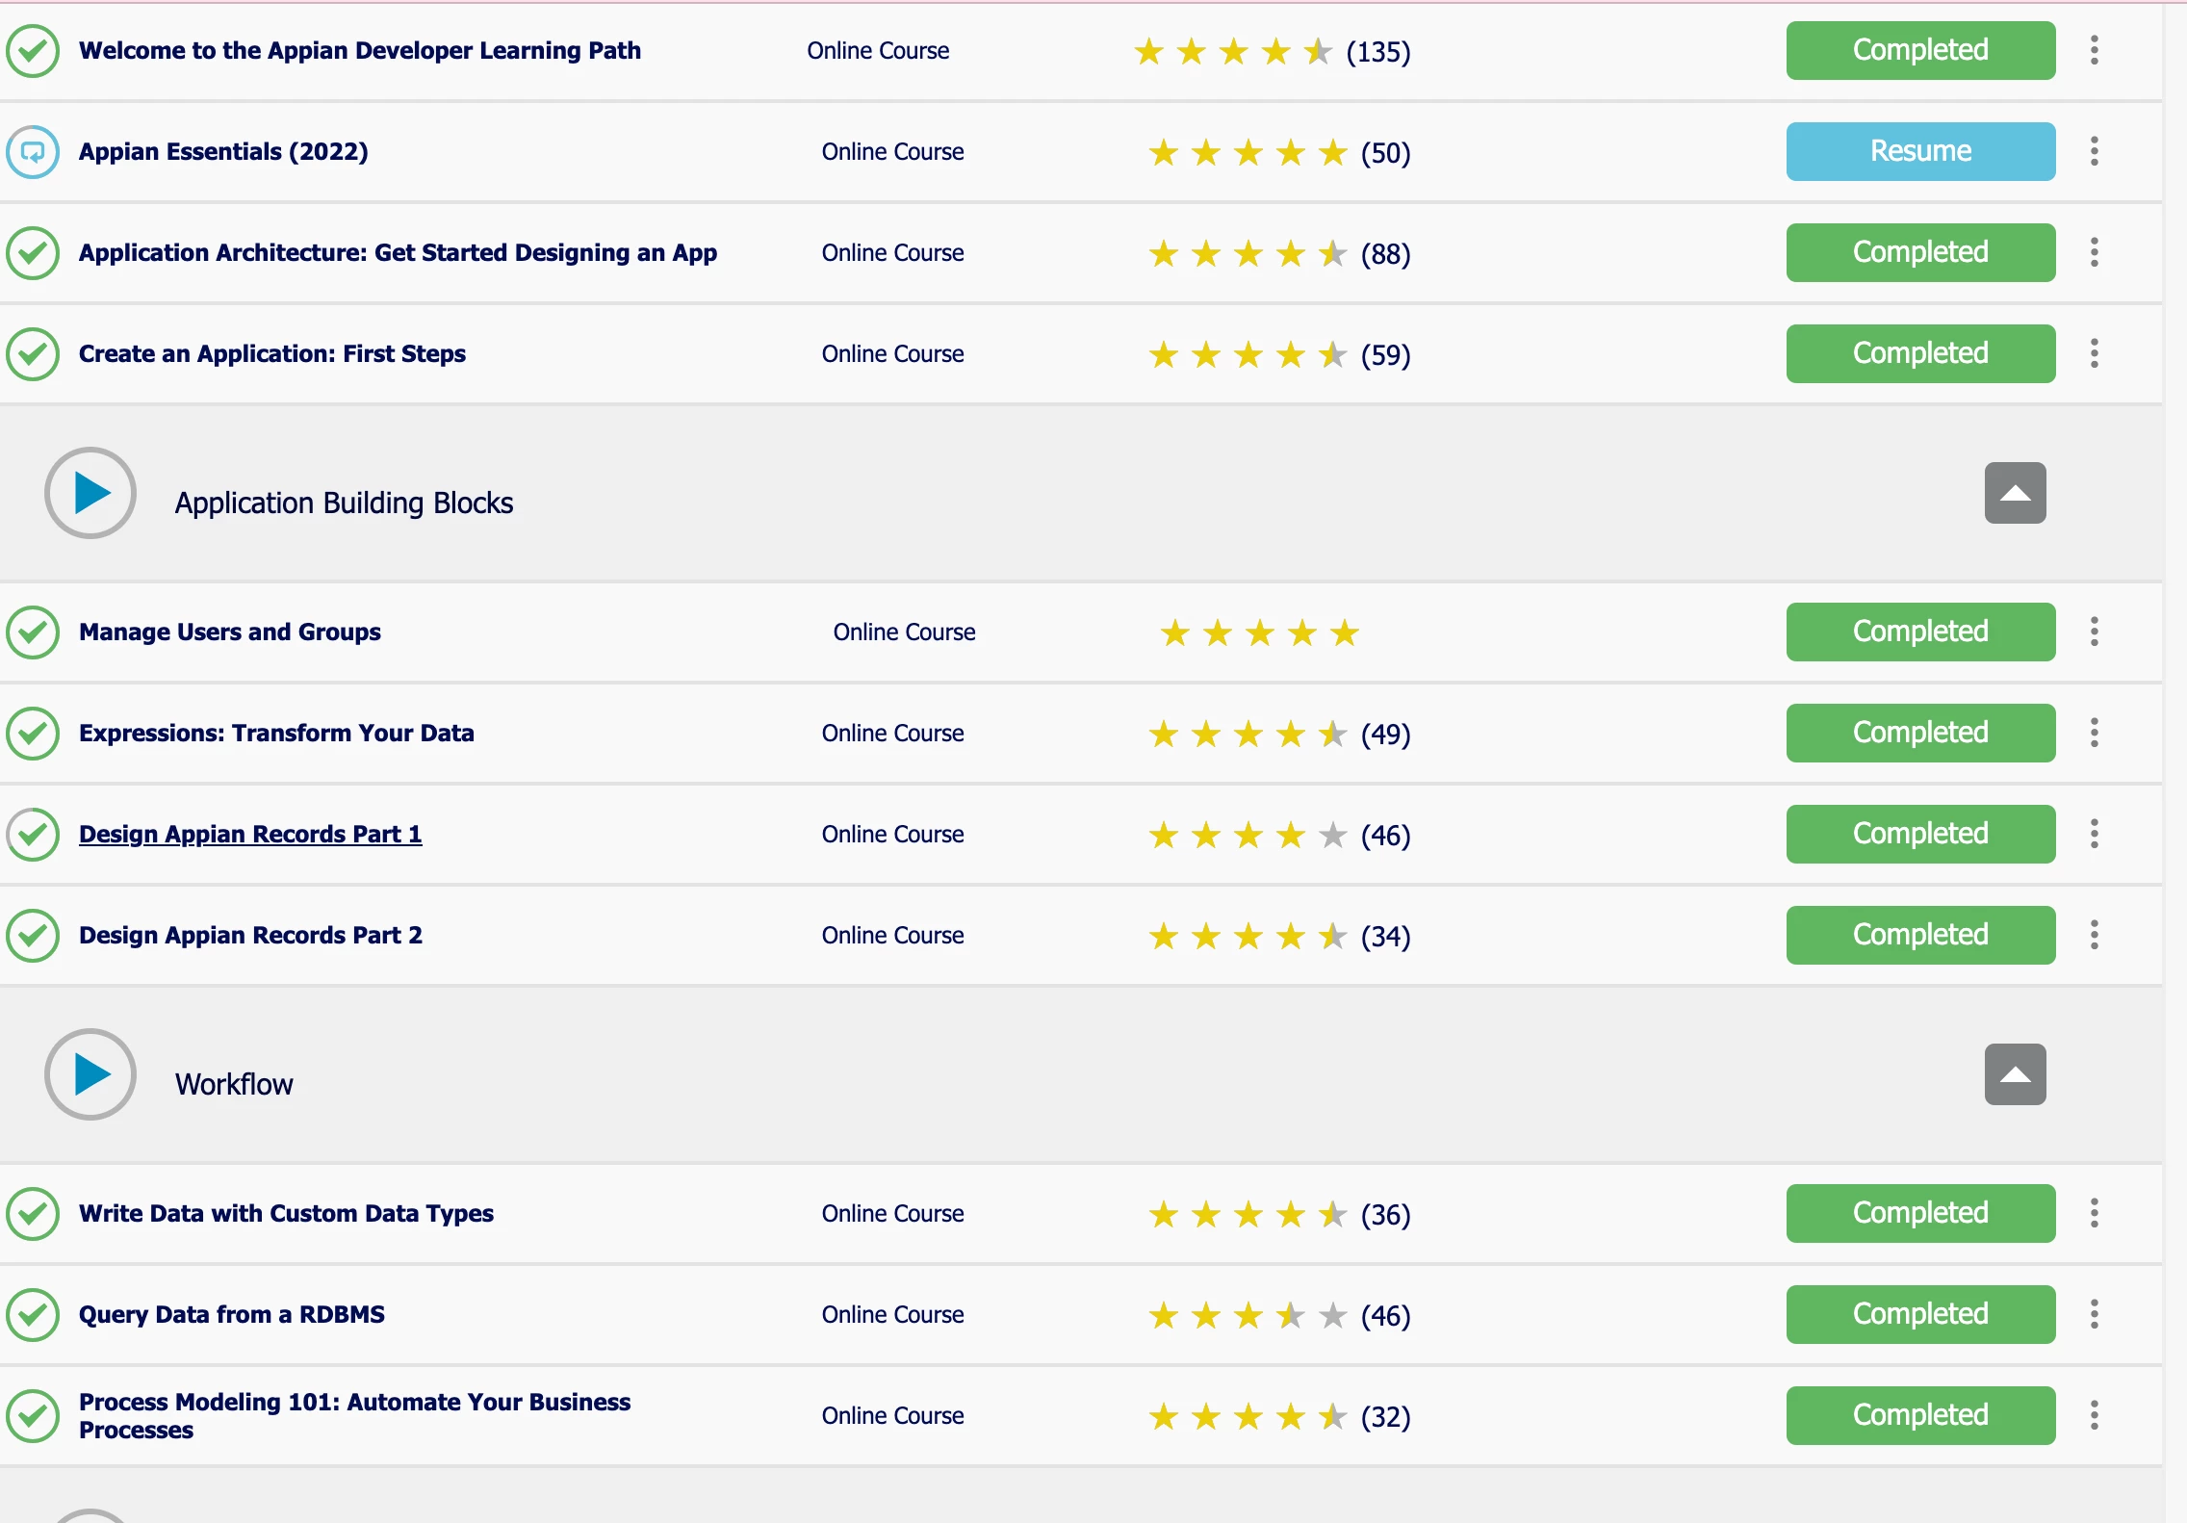
Task: Open more options for Expressions: Transform Your Data
Action: pyautogui.click(x=2095, y=733)
